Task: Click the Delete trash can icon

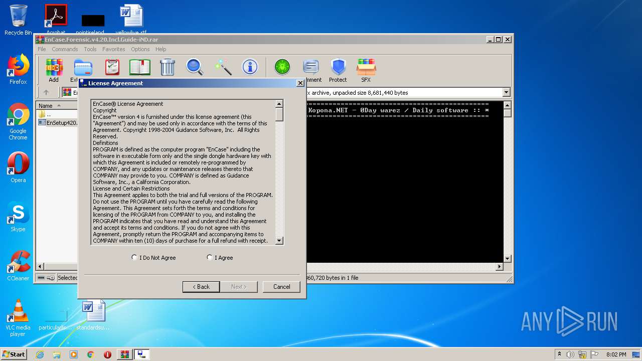Action: tap(167, 67)
